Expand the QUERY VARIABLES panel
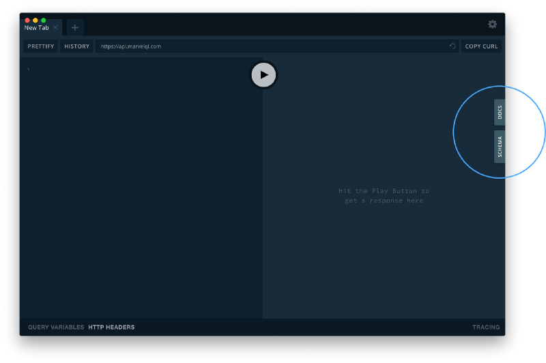Viewport: 546px width, 363px height. tap(56, 327)
